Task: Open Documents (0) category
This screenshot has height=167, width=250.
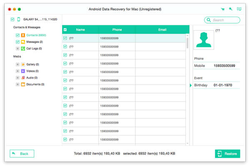Action: pyautogui.click(x=35, y=84)
